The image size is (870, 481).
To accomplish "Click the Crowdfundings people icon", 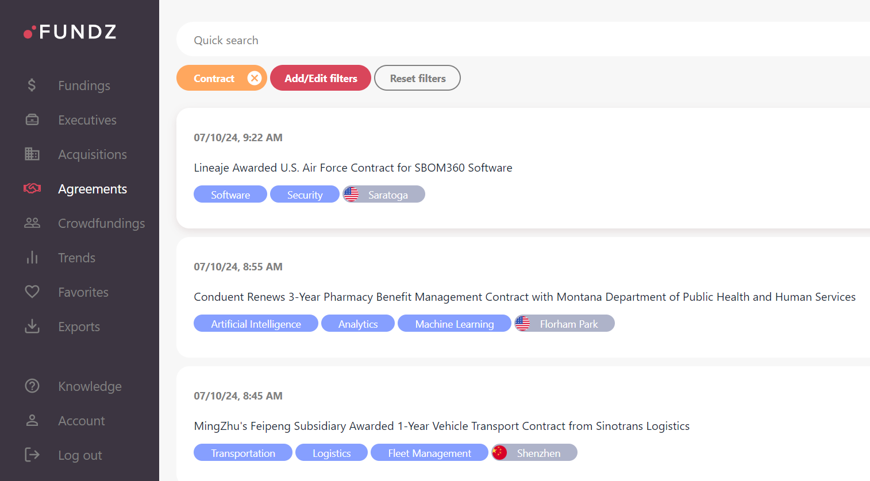I will pyautogui.click(x=32, y=223).
